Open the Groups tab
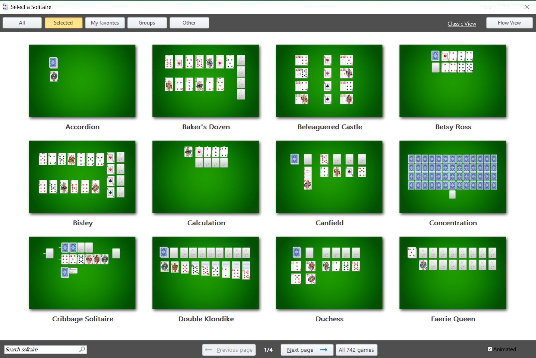 pyautogui.click(x=147, y=23)
